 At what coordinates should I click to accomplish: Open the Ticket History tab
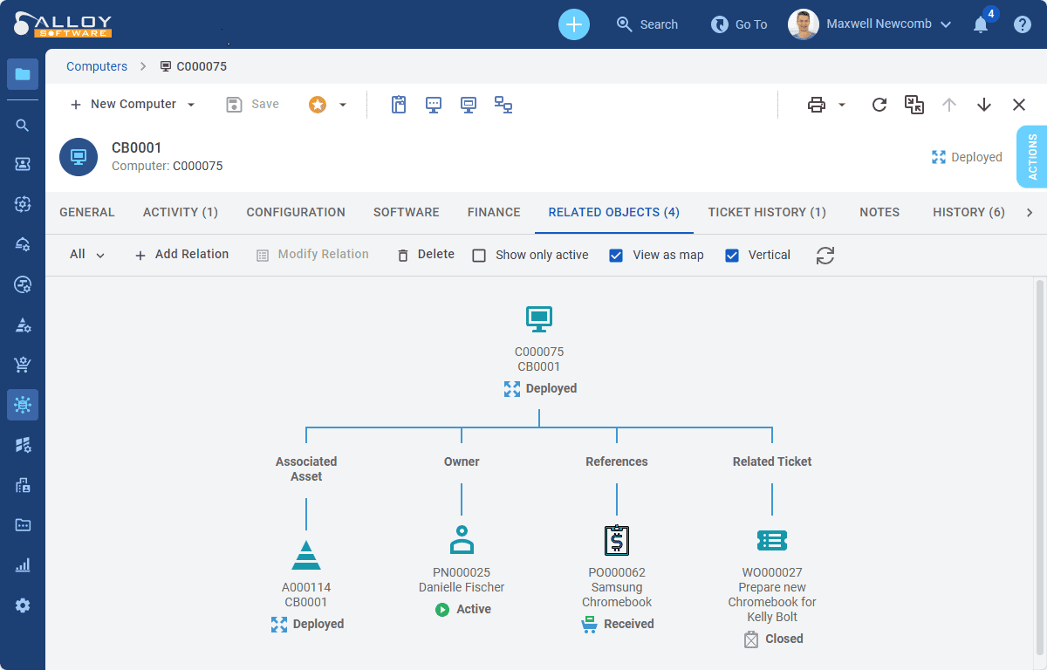tap(767, 212)
